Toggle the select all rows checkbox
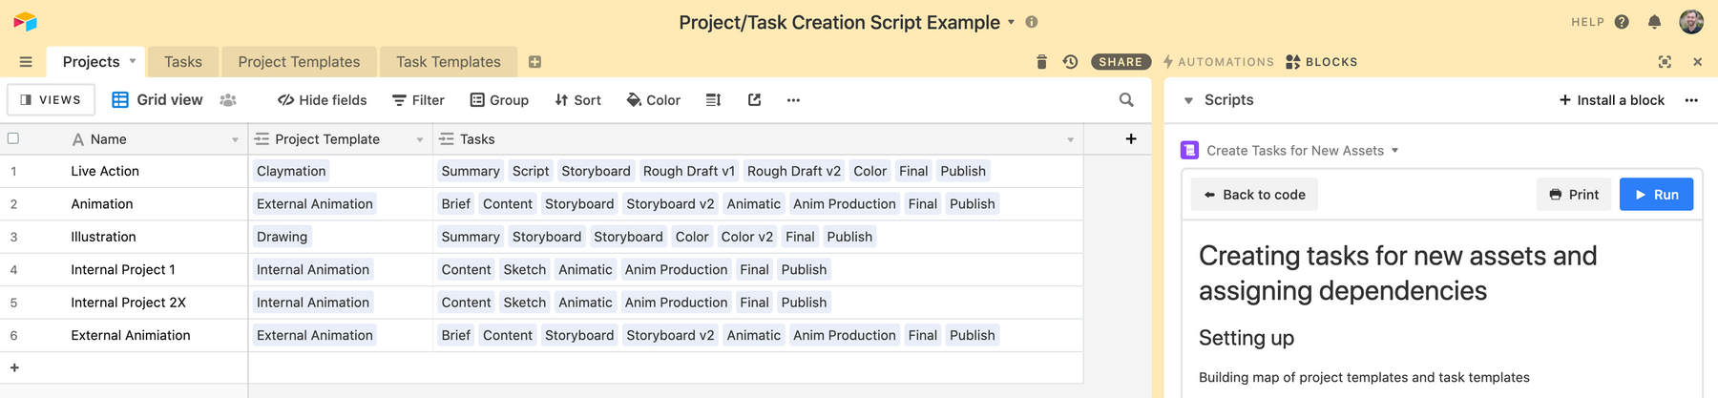 point(13,138)
